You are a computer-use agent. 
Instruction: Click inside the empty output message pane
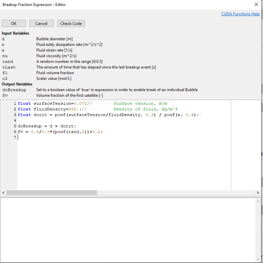click(x=128, y=230)
